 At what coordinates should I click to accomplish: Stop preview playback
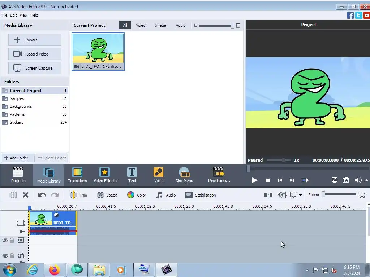pyautogui.click(x=268, y=180)
